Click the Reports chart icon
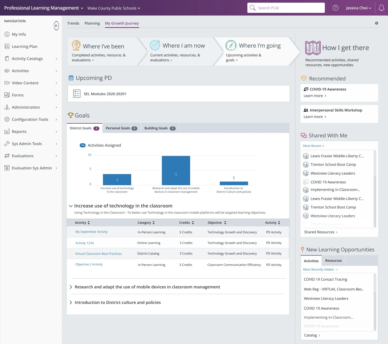This screenshot has width=388, height=344. tap(7, 131)
